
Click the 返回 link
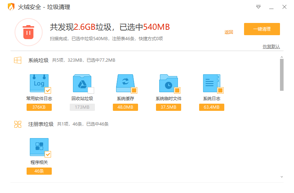point(229,32)
